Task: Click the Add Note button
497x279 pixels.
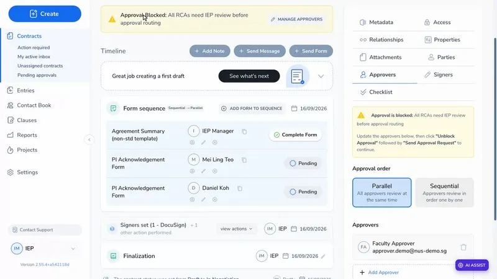Action: (x=210, y=51)
